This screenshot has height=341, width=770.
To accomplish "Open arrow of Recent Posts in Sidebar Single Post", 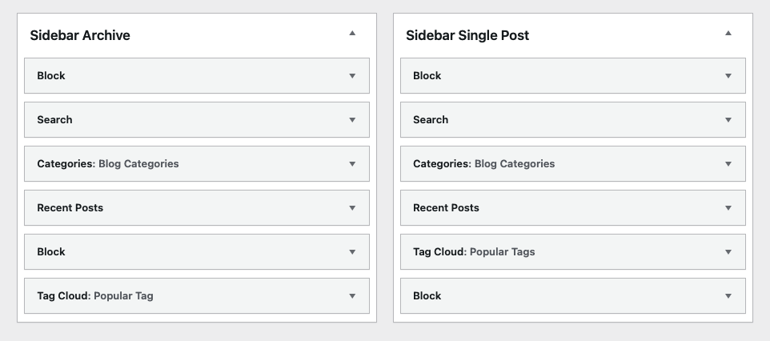I will coord(728,208).
